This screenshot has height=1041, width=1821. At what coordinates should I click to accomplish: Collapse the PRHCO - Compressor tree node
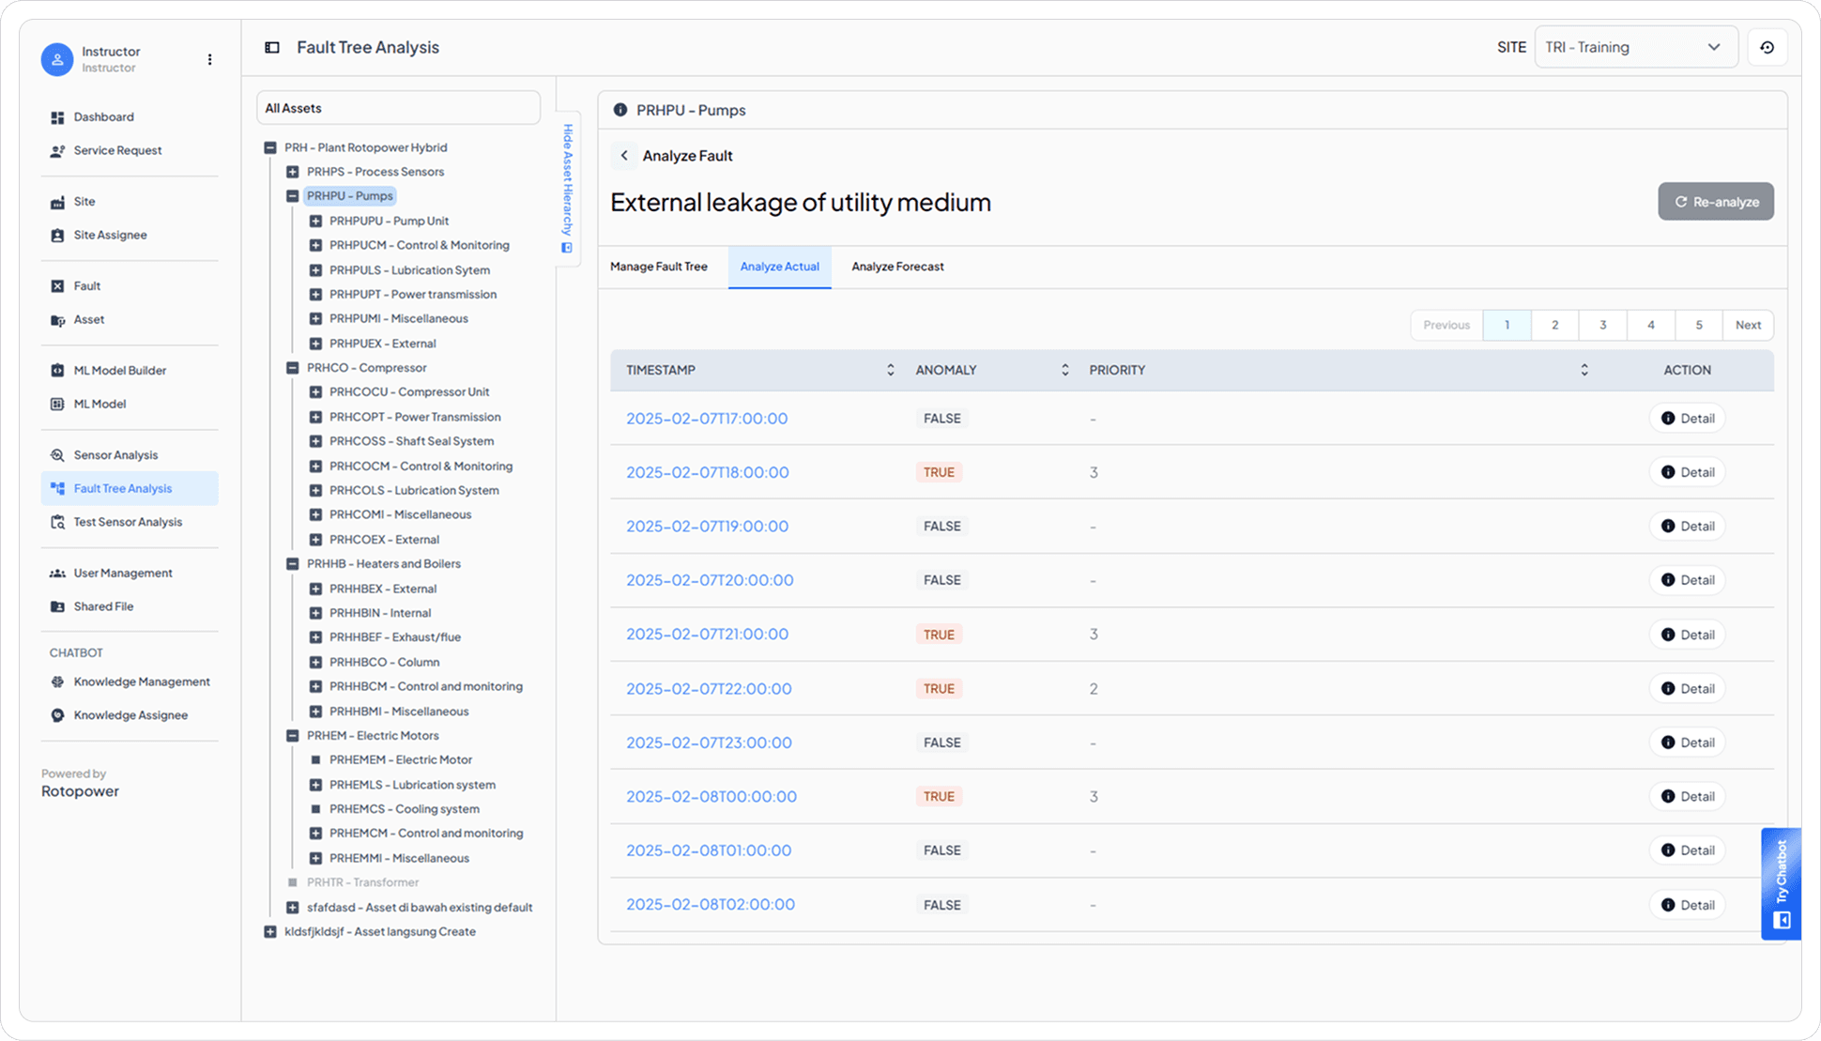293,368
